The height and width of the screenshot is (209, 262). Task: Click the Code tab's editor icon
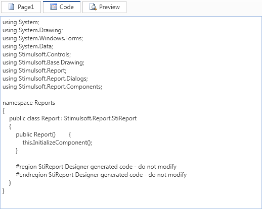tap(54, 7)
